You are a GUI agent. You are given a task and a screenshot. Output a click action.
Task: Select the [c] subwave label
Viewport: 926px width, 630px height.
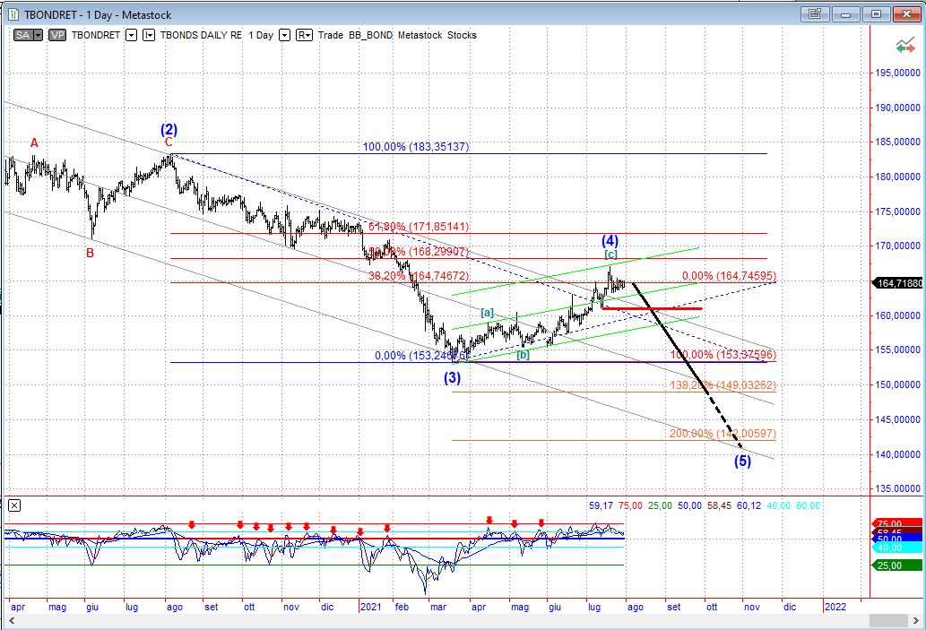point(610,254)
